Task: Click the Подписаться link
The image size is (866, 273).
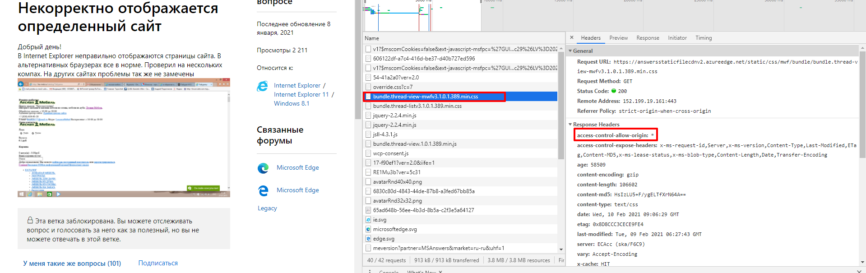Action: coord(158,263)
